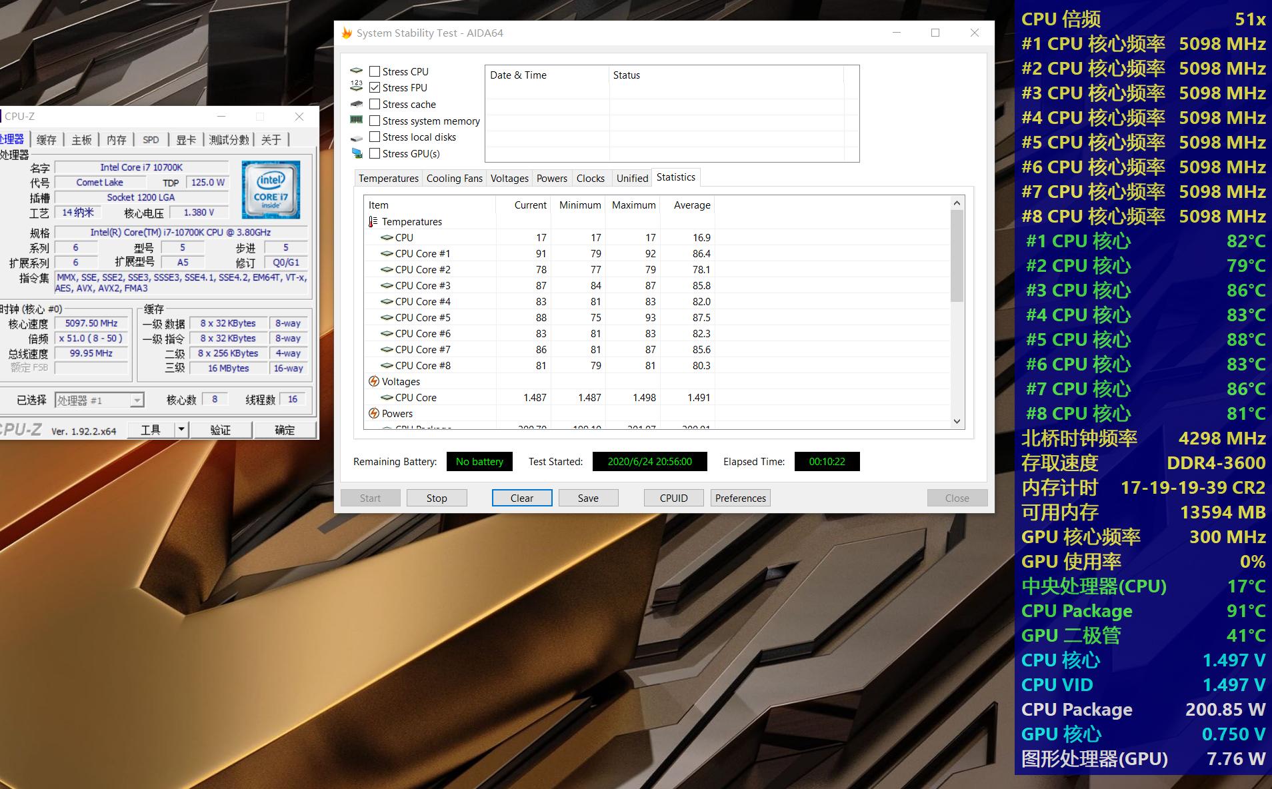Open the 测试分数 tab in CPU-Z

pyautogui.click(x=229, y=139)
